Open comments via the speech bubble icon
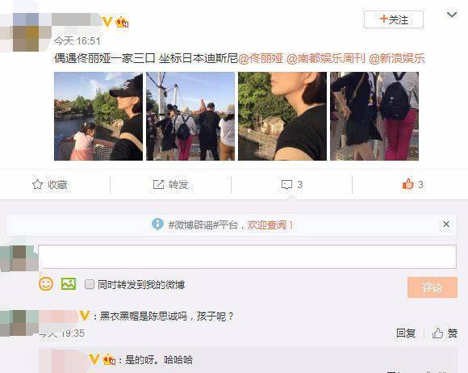The image size is (468, 373). click(x=286, y=185)
